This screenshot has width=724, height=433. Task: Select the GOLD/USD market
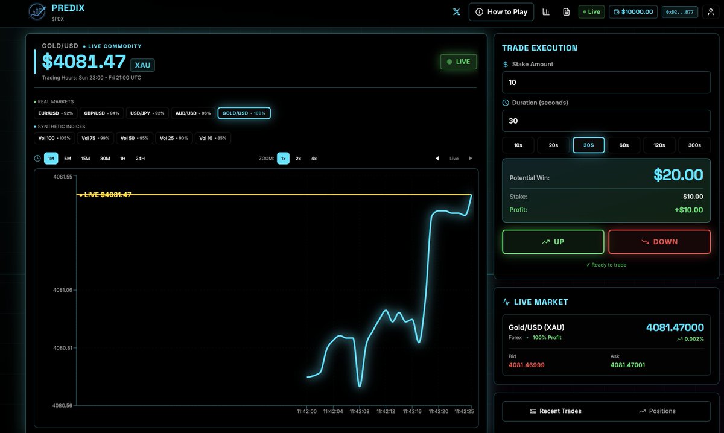(244, 113)
